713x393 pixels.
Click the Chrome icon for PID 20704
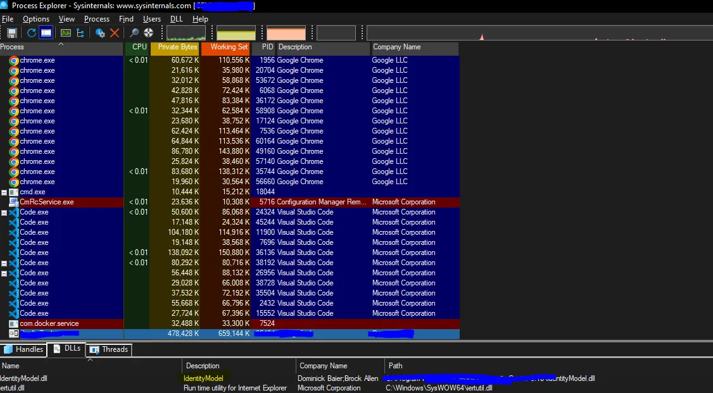tap(14, 70)
